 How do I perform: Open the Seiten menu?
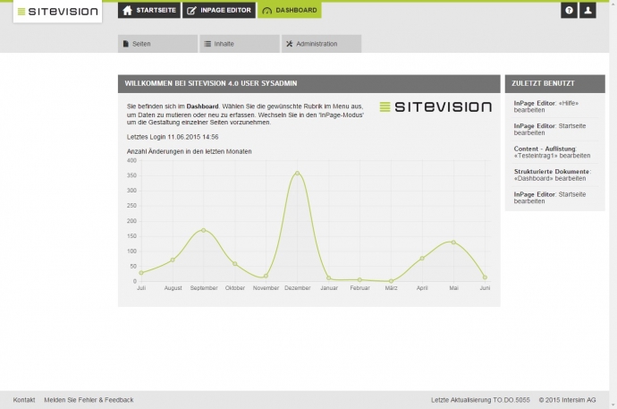click(157, 44)
